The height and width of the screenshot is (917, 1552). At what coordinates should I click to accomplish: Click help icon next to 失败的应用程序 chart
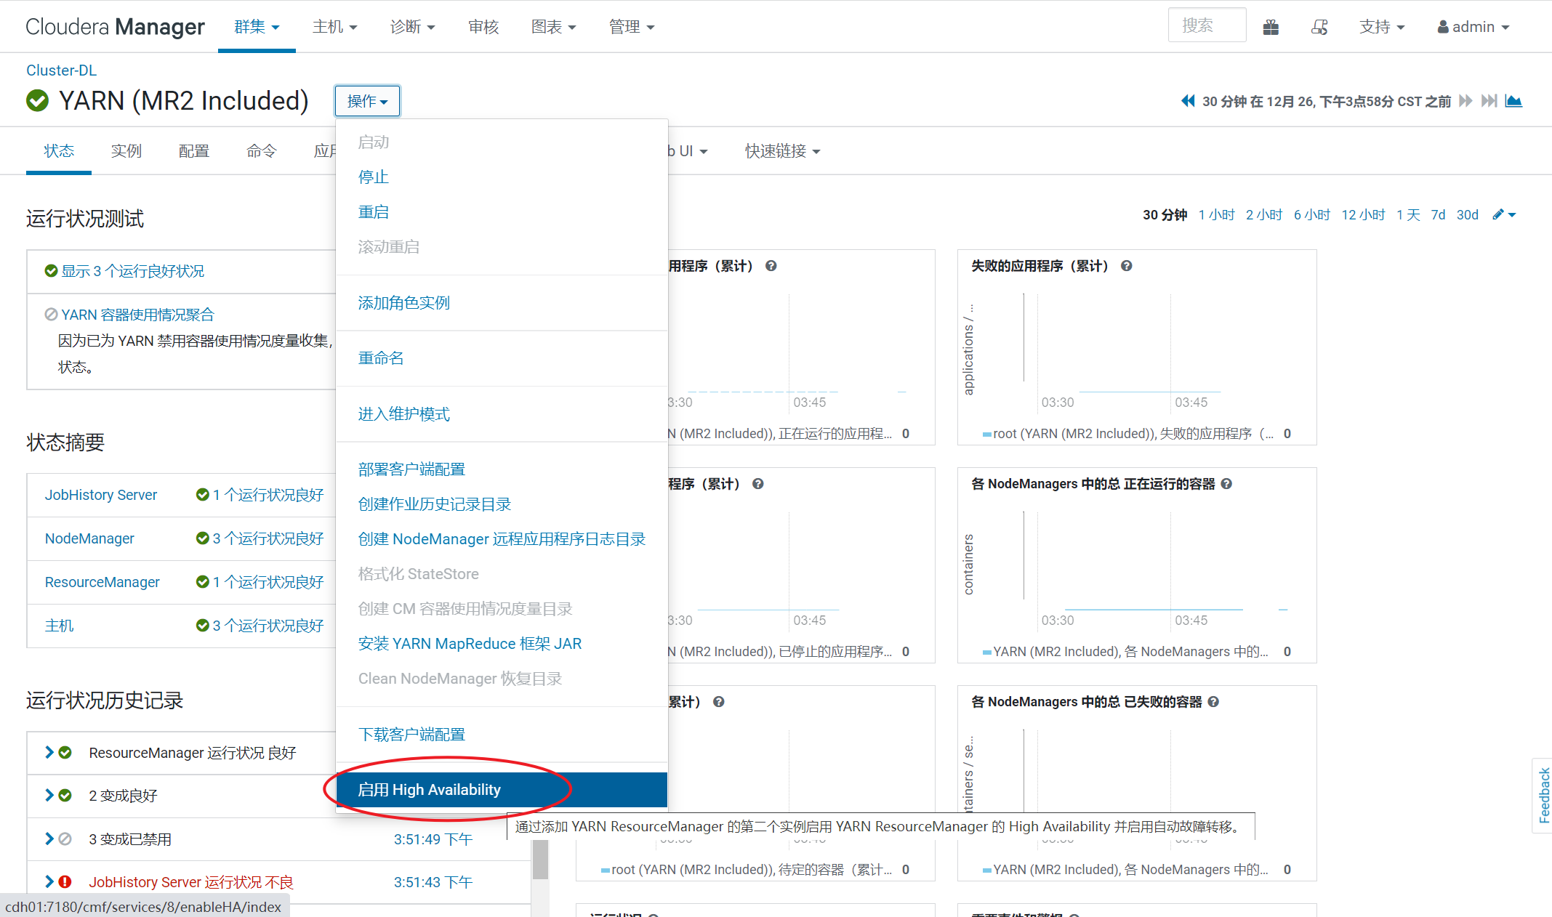pyautogui.click(x=1126, y=266)
